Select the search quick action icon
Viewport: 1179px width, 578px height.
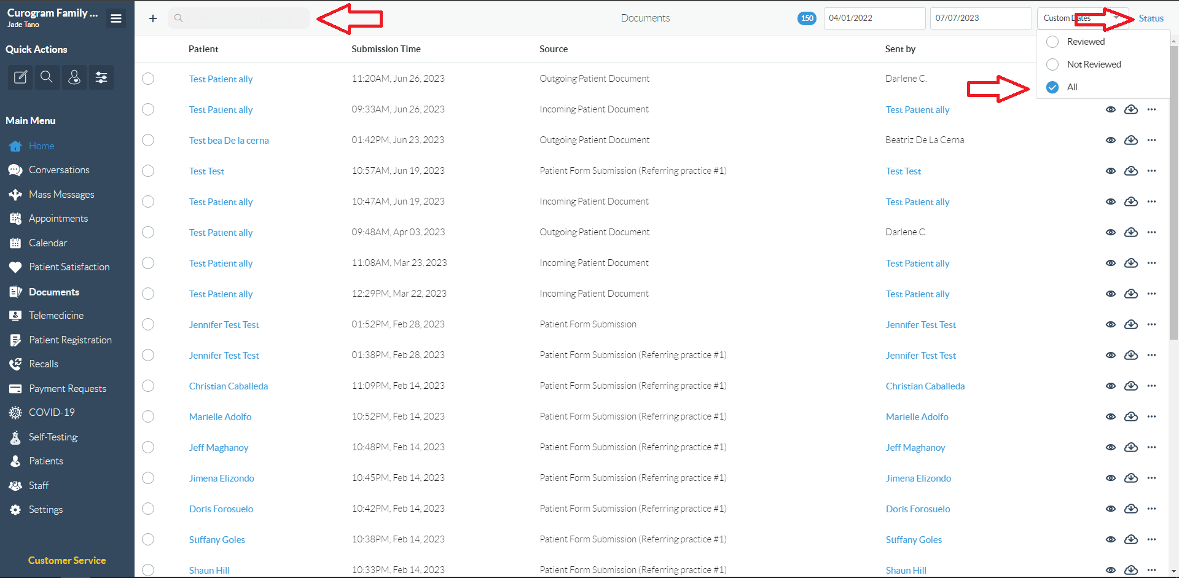47,77
